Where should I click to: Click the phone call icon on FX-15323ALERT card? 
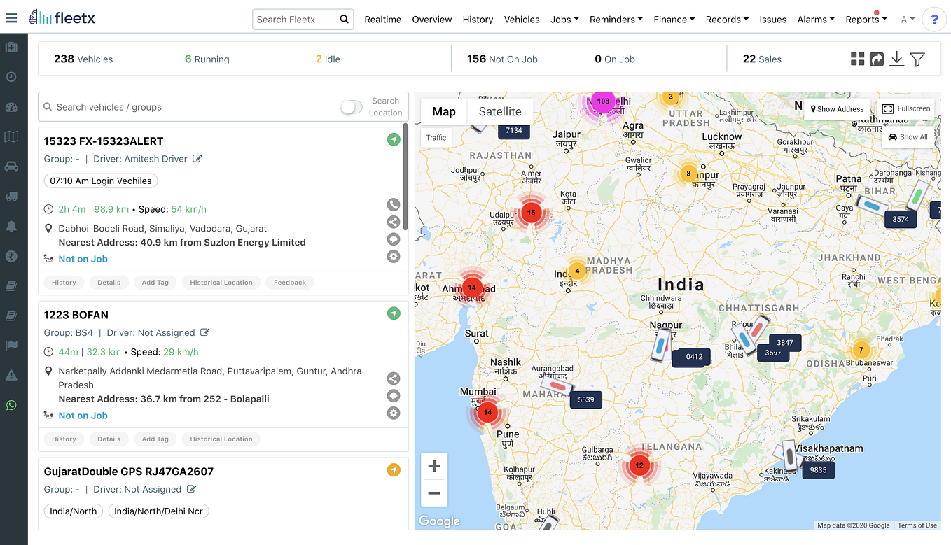click(x=393, y=204)
